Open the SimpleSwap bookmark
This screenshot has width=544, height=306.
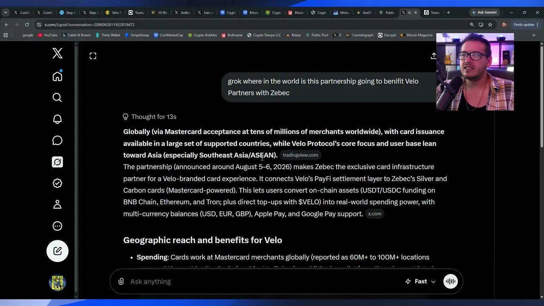click(x=137, y=35)
